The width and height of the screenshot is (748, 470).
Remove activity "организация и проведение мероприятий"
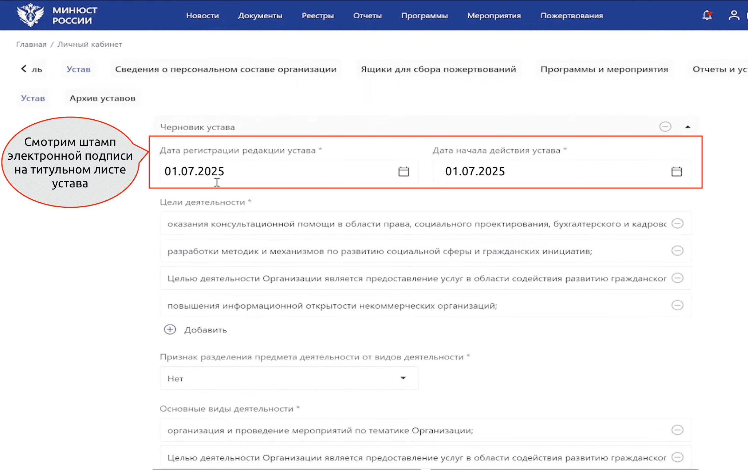pos(678,430)
